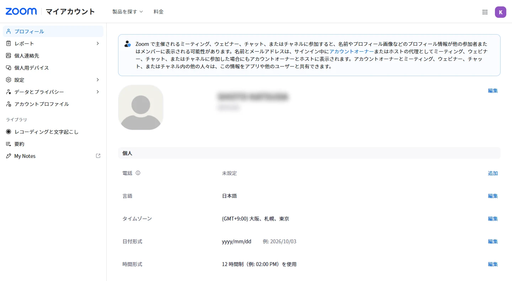Open 個人連絡先 in the sidebar
The height and width of the screenshot is (281, 512).
tap(53, 55)
